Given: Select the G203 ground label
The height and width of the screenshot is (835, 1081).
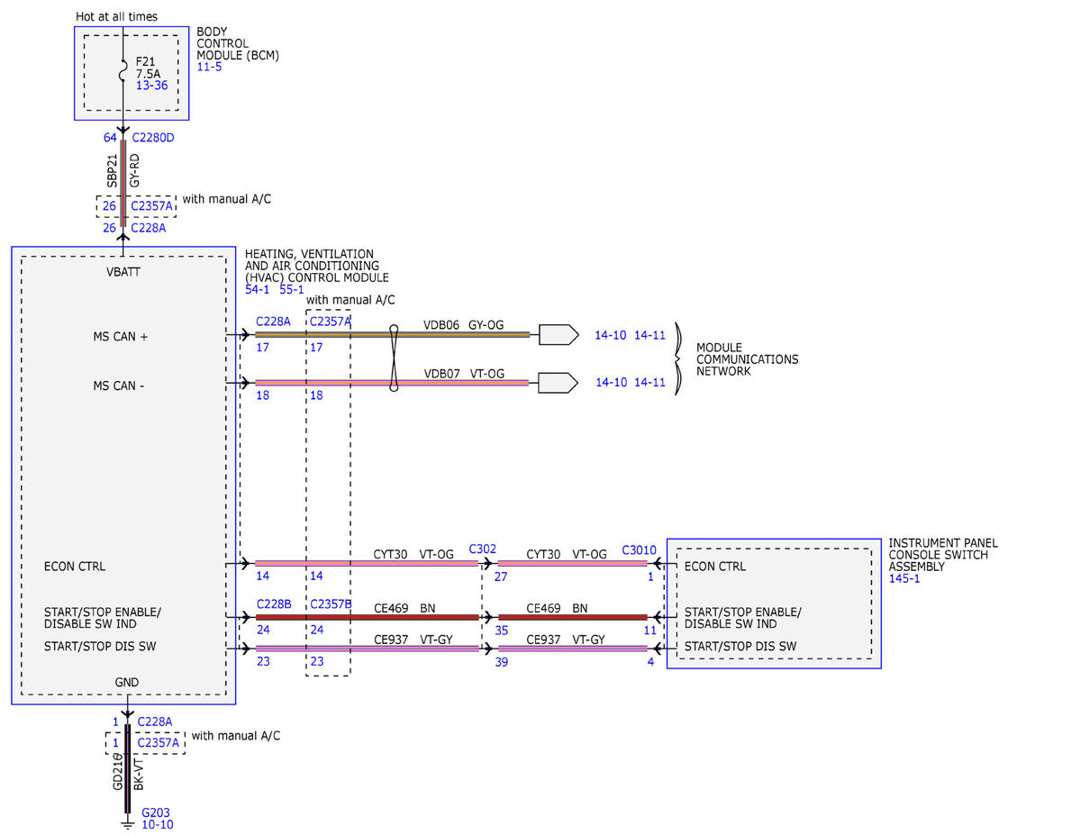Looking at the screenshot, I should [x=156, y=812].
